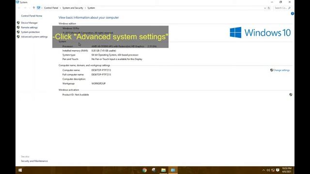310x174 pixels.
Task: Click the '64-bit Operating System' system type value
Action: 115,55
